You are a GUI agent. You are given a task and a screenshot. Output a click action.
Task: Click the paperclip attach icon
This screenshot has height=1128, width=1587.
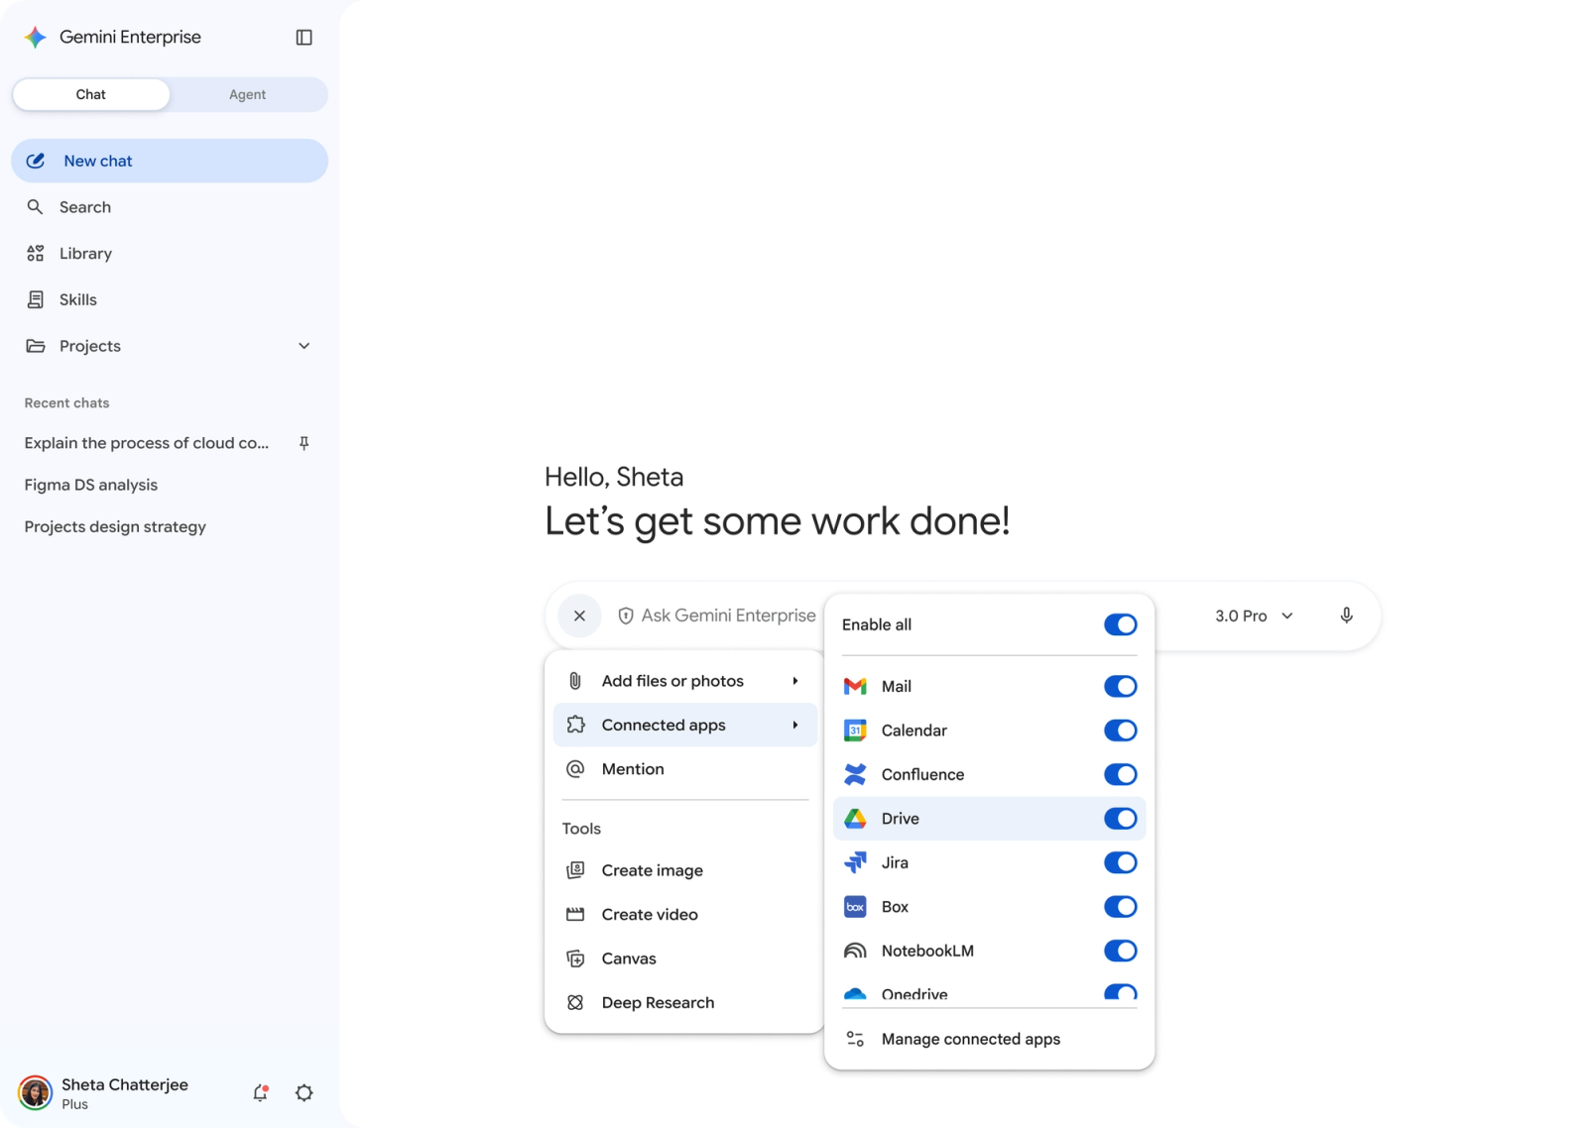[x=575, y=681]
